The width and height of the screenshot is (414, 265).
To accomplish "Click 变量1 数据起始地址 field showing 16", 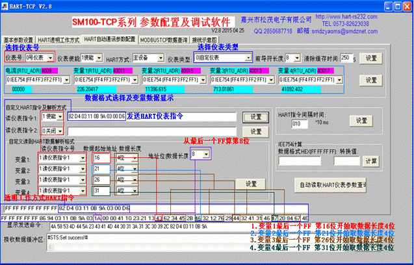I will (101, 158).
